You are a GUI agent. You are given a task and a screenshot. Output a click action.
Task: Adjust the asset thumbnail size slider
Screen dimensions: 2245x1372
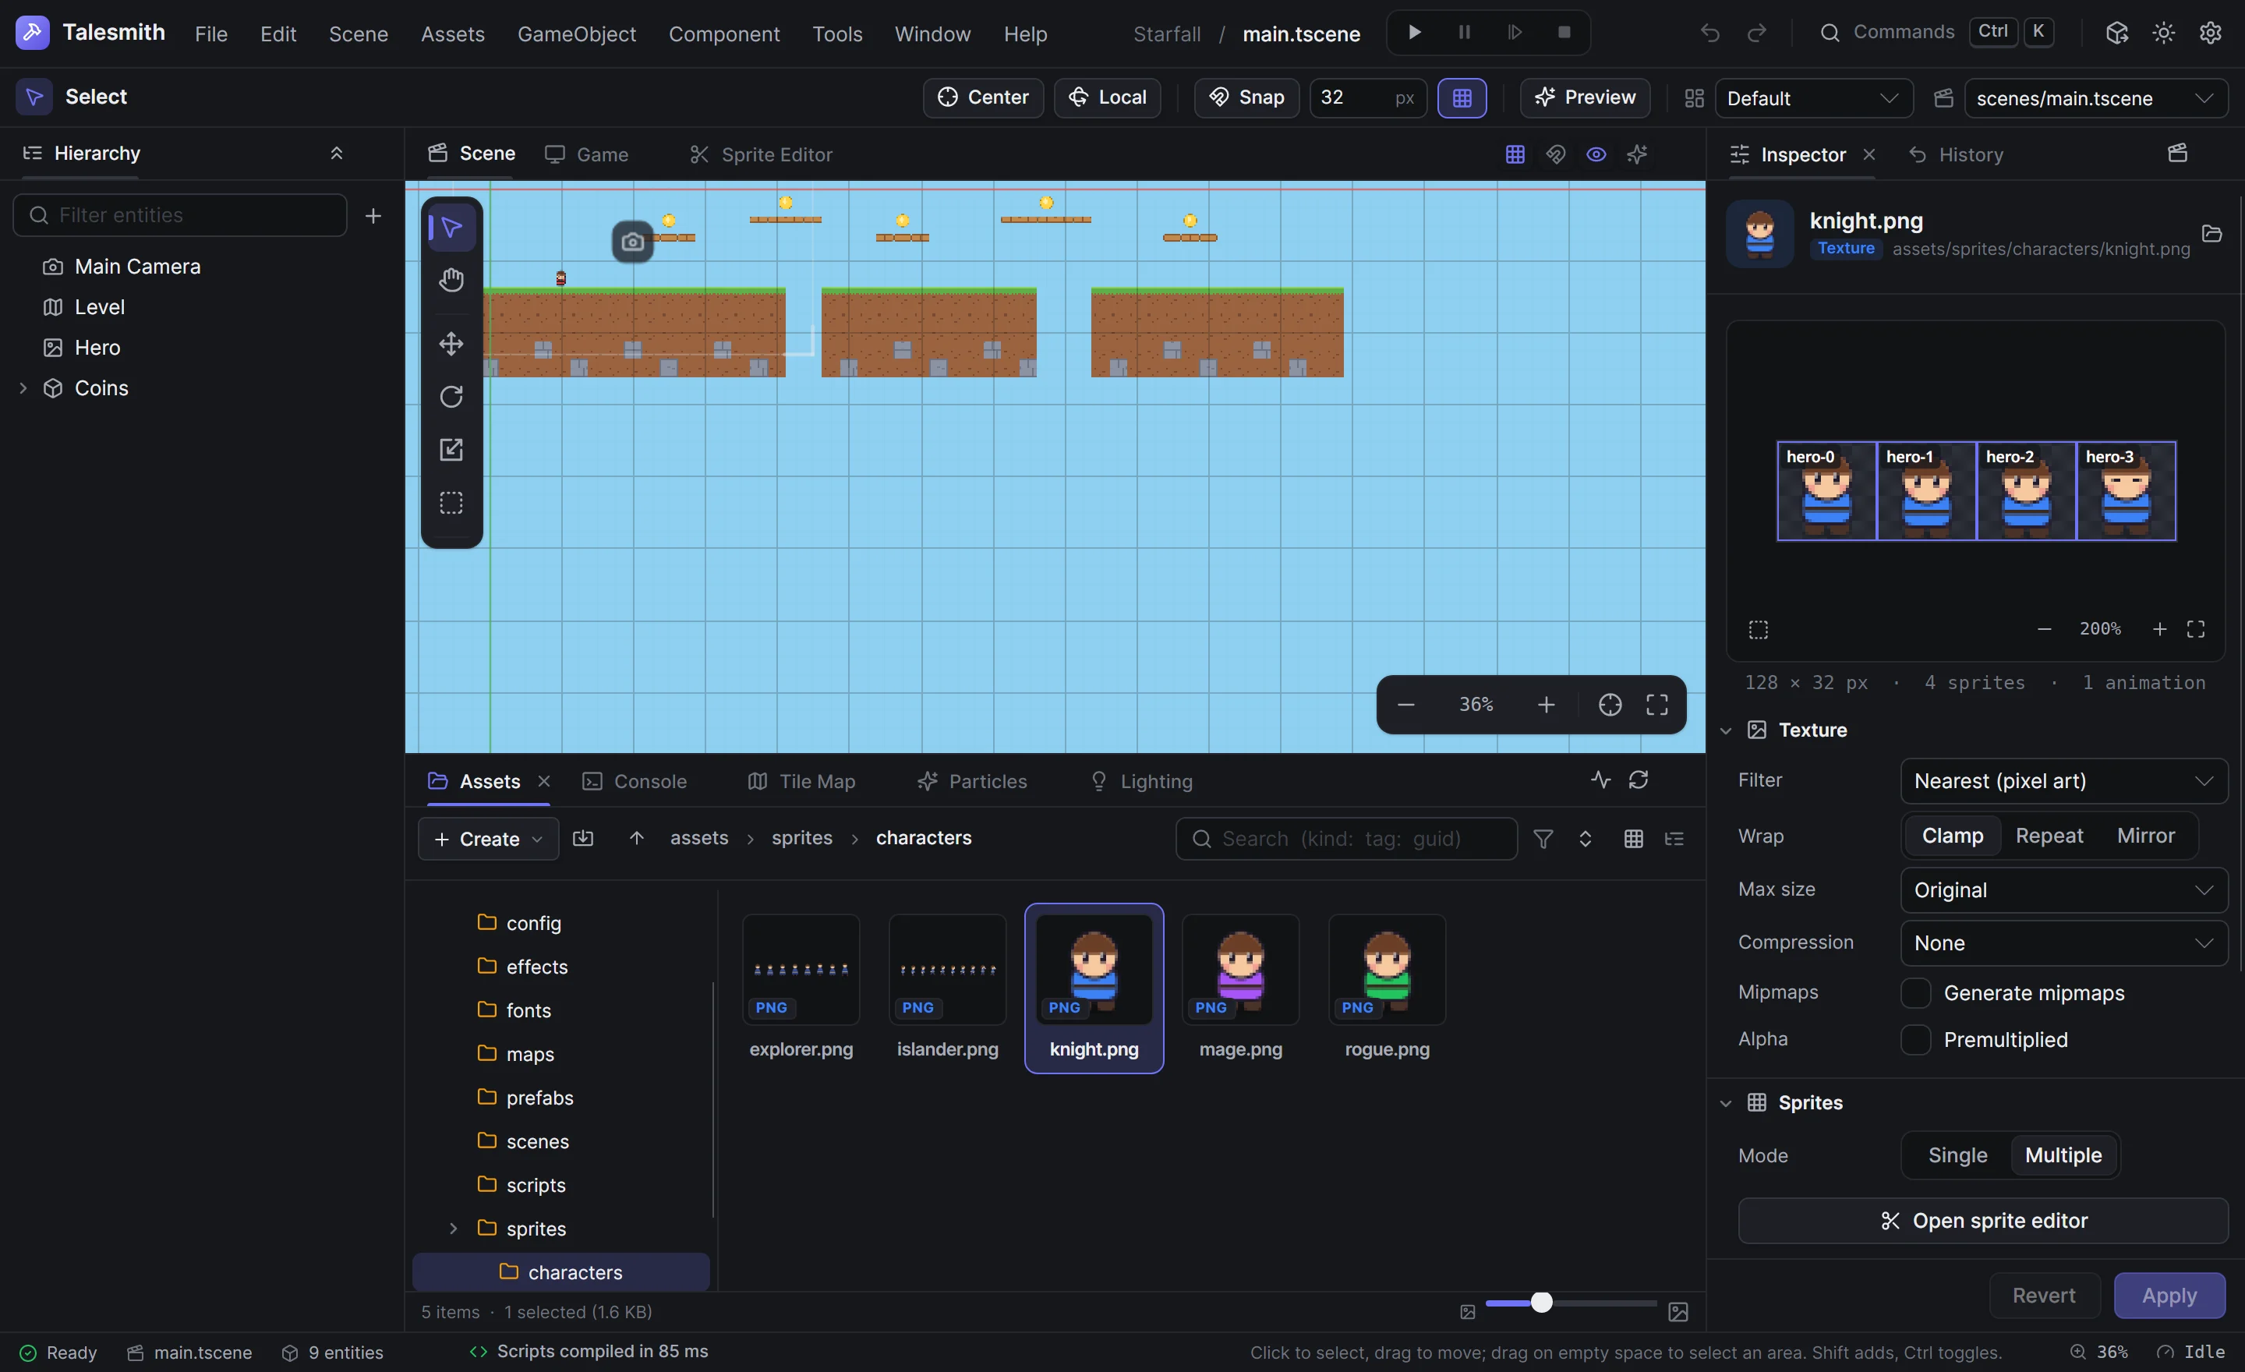[1540, 1303]
